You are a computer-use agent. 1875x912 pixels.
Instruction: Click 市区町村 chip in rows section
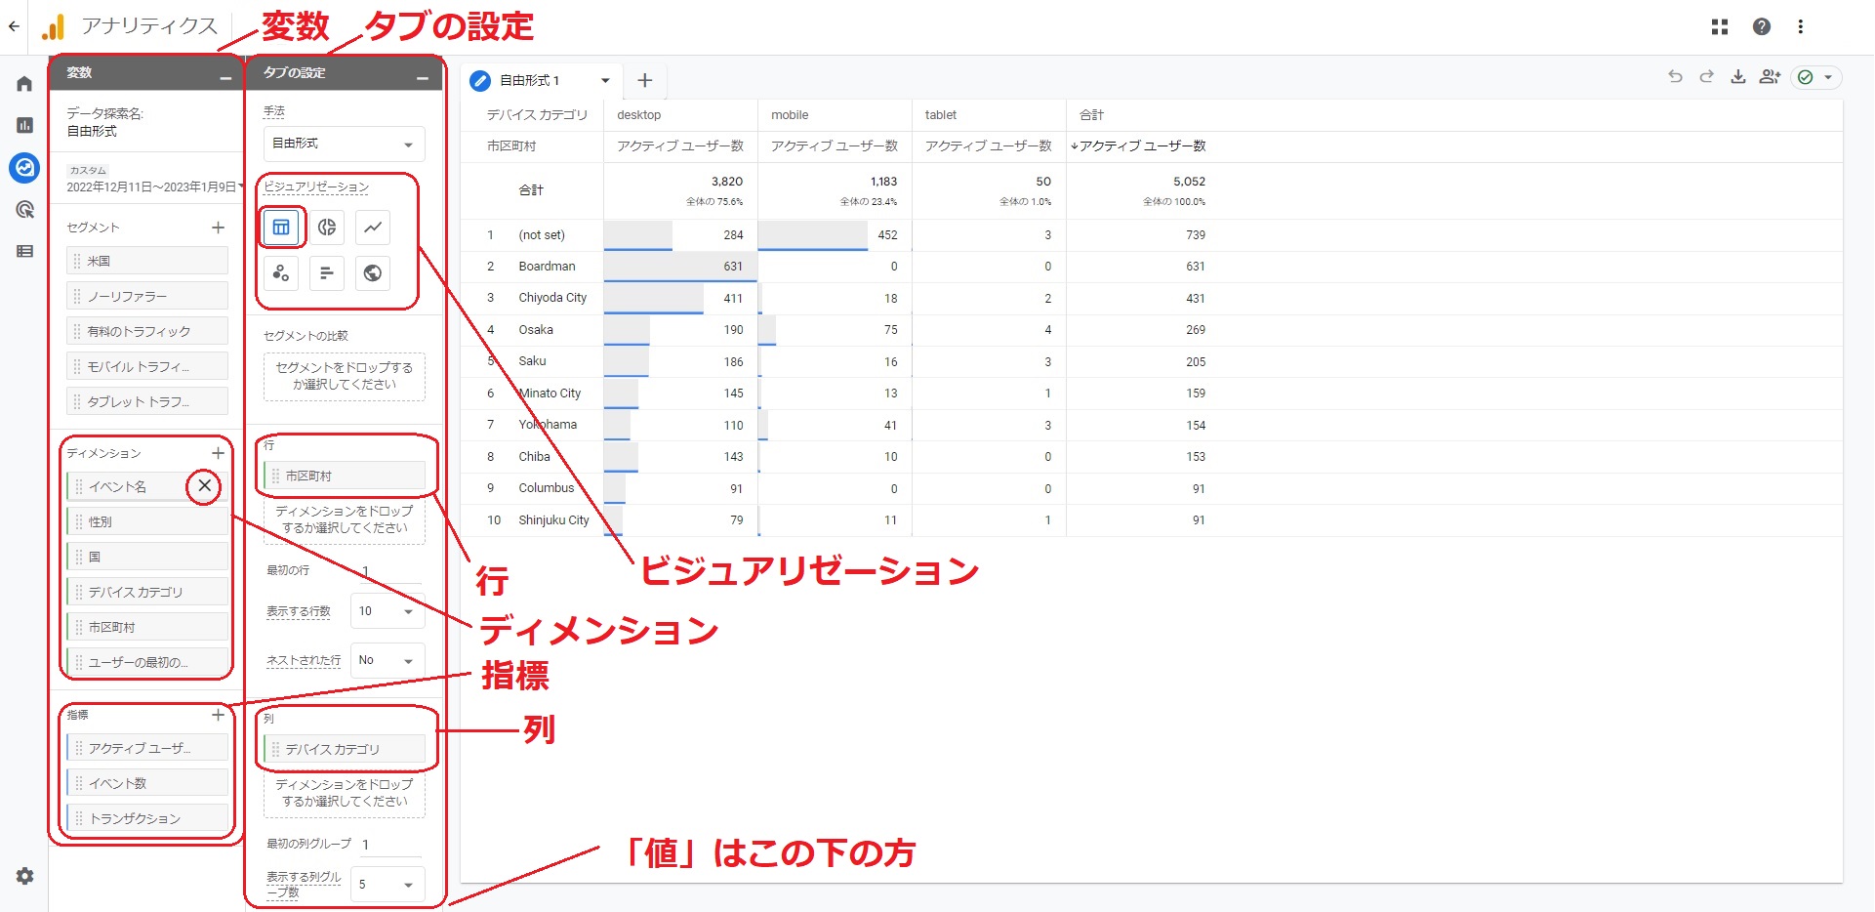(345, 476)
